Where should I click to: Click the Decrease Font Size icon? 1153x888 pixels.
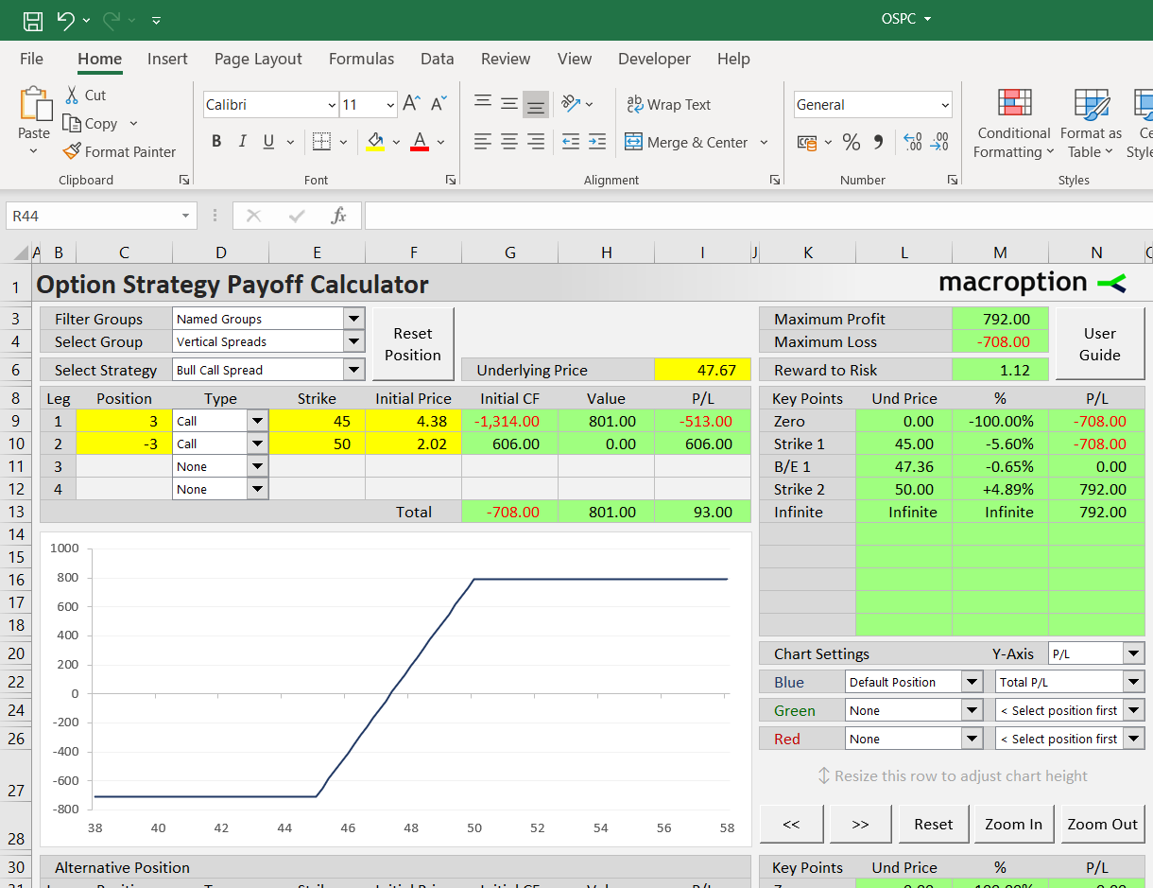coord(439,104)
